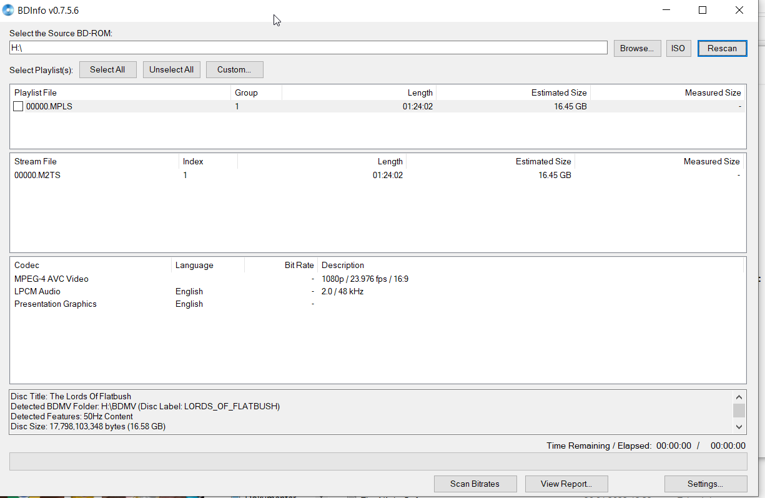The height and width of the screenshot is (498, 765).
Task: Select the 00000.MPLS playlist name
Action: [x=49, y=106]
